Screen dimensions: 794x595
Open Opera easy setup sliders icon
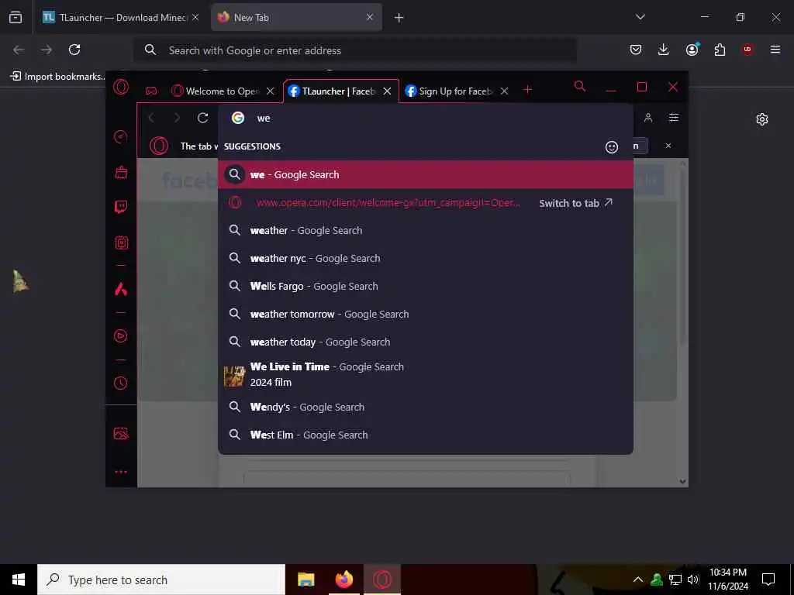[674, 118]
